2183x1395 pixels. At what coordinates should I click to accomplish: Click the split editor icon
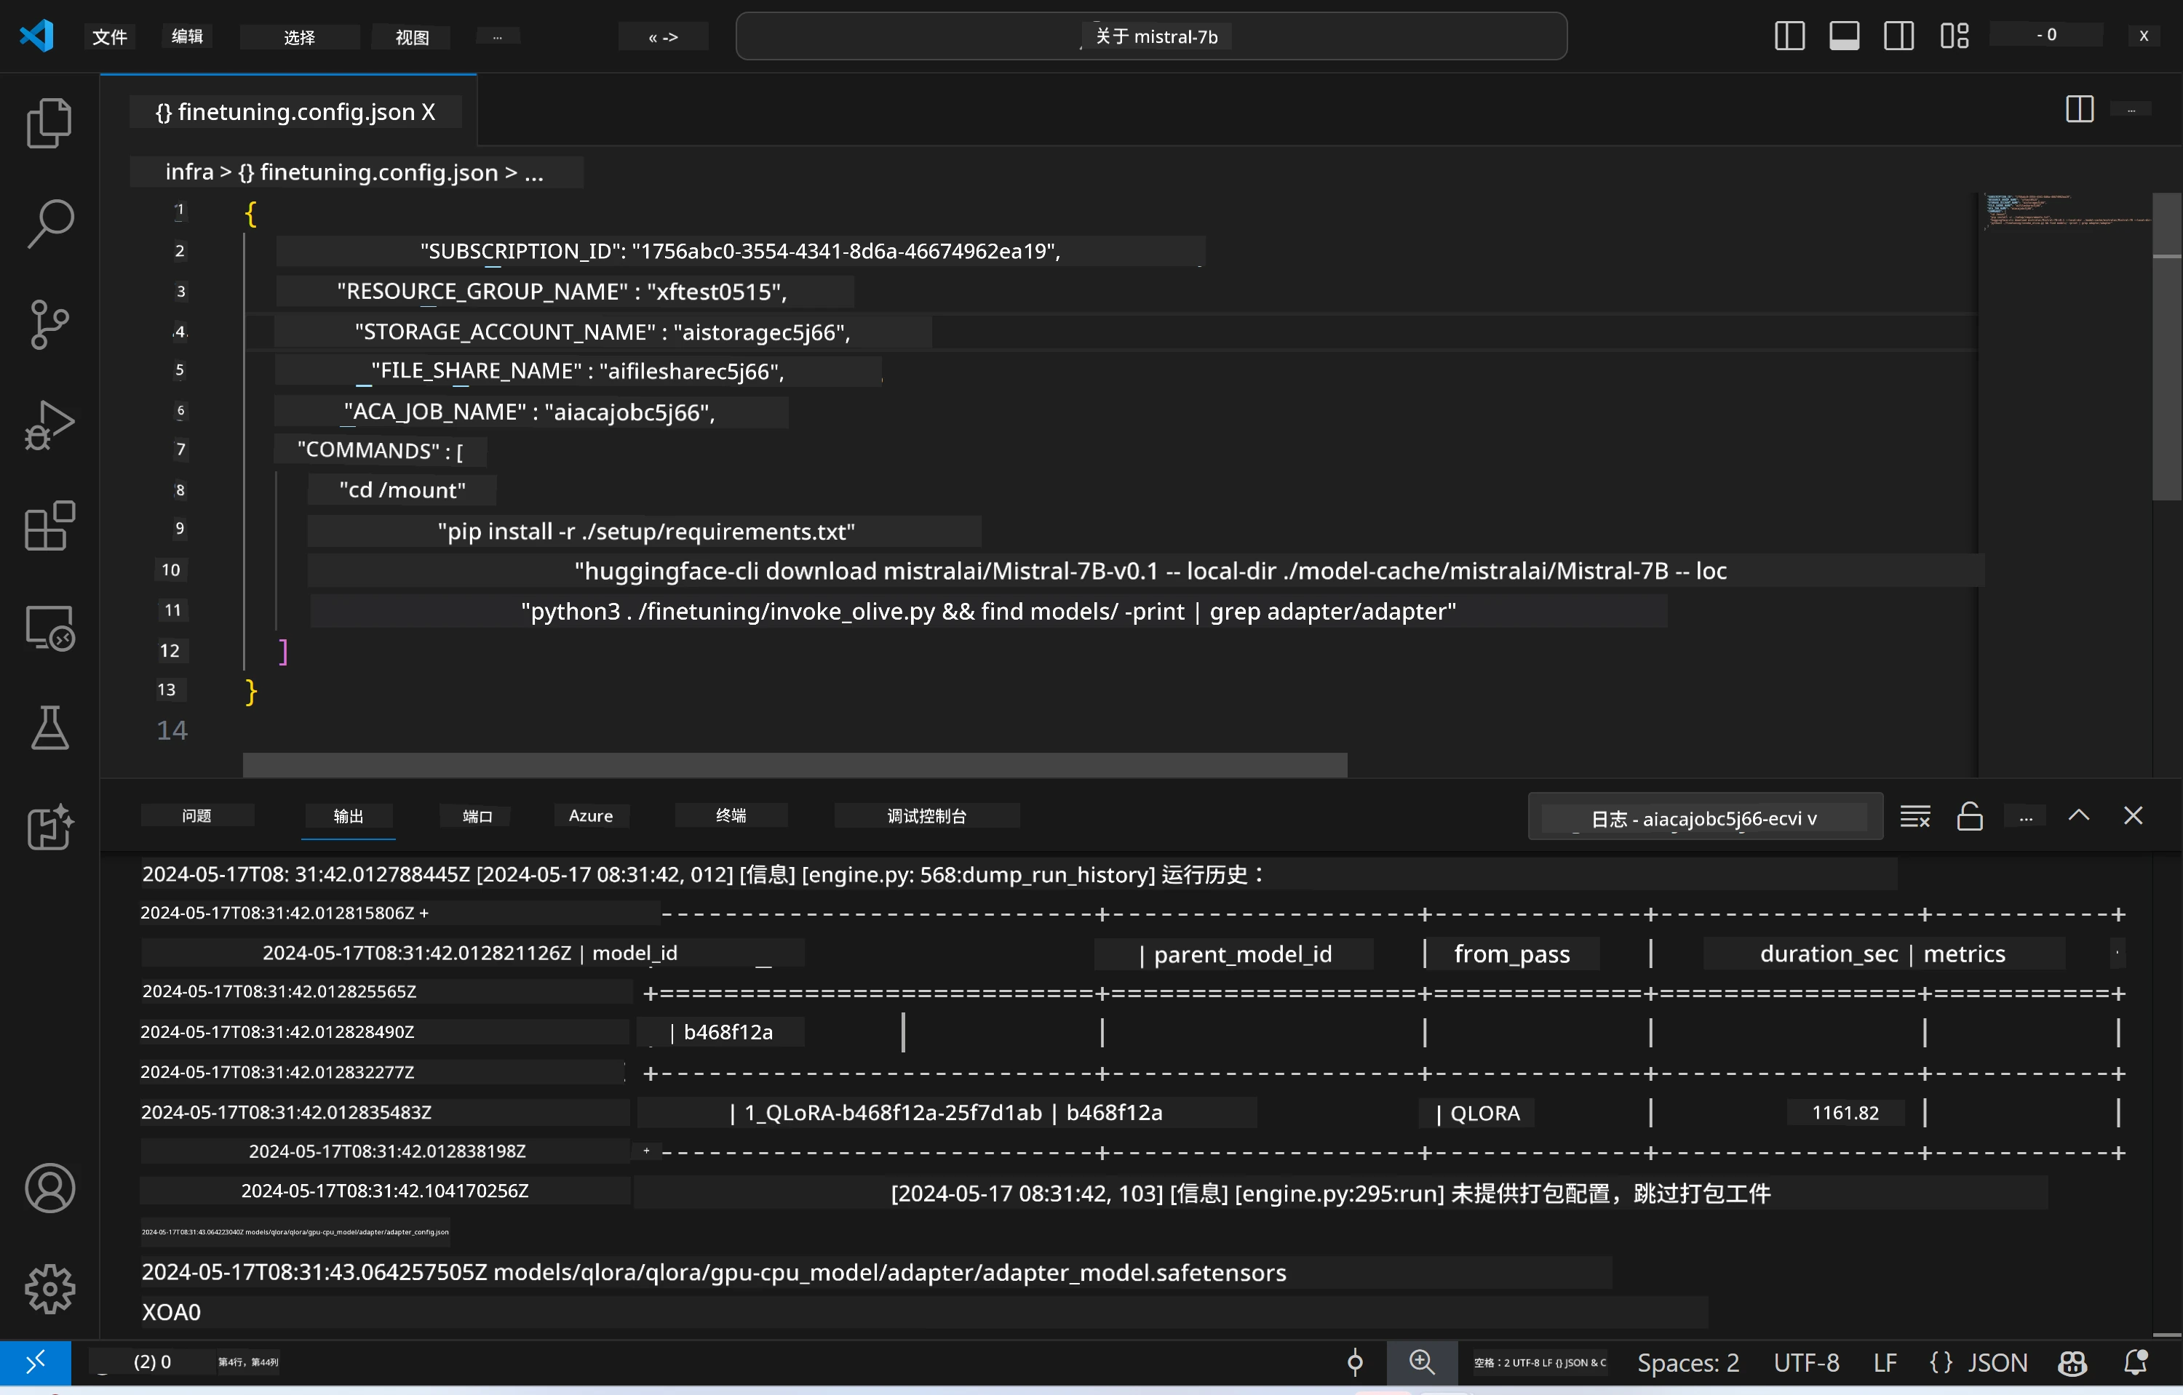point(2080,108)
